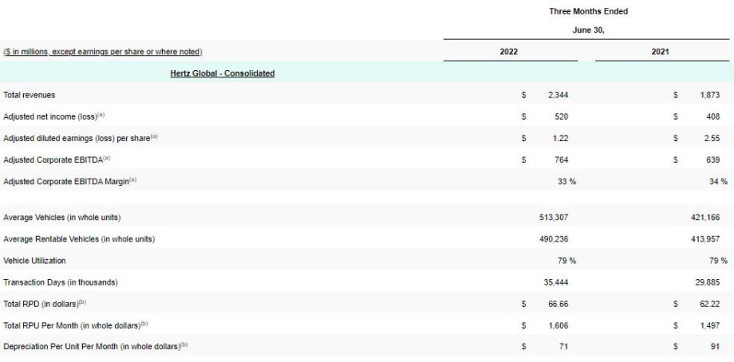
Task: Click the 'June 30,' header text
Action: click(x=589, y=30)
